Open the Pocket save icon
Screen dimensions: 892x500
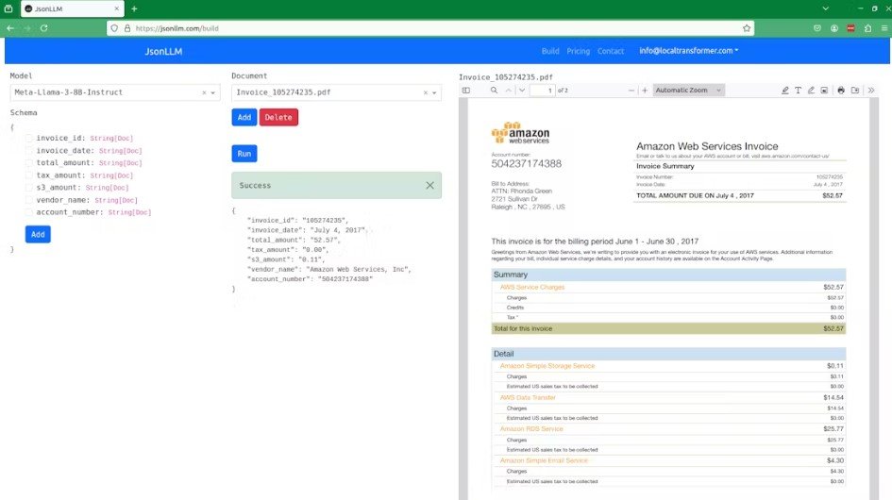click(x=817, y=28)
